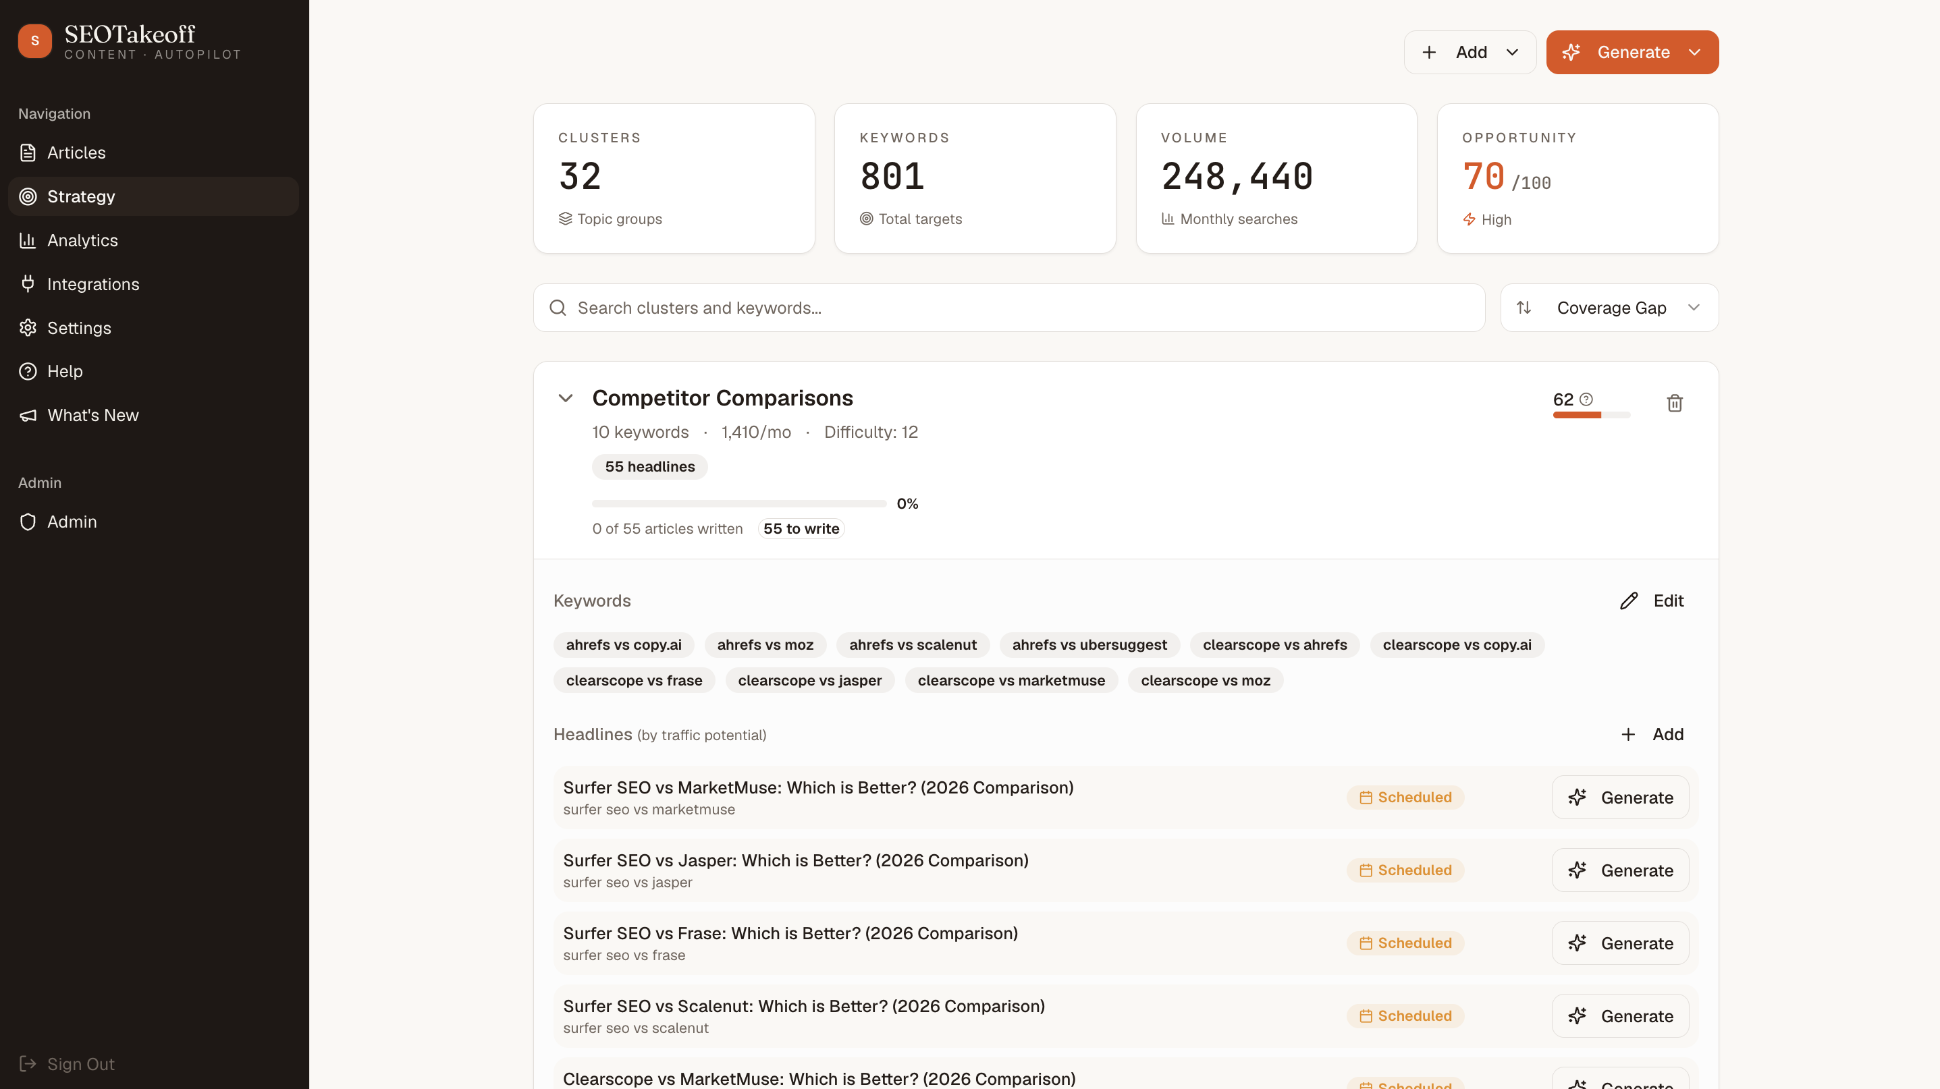Select keyword chip clearscope vs copy.ai
1940x1089 pixels.
[1457, 645]
